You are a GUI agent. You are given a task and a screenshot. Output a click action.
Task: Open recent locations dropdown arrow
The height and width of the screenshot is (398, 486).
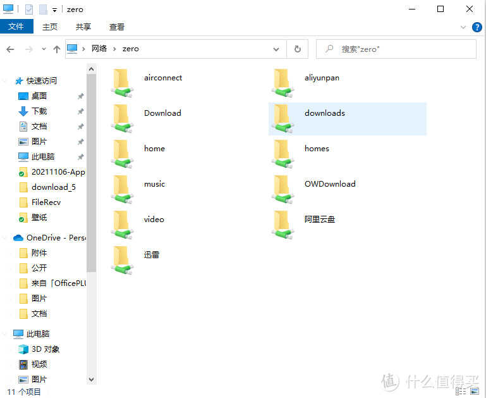coord(44,49)
